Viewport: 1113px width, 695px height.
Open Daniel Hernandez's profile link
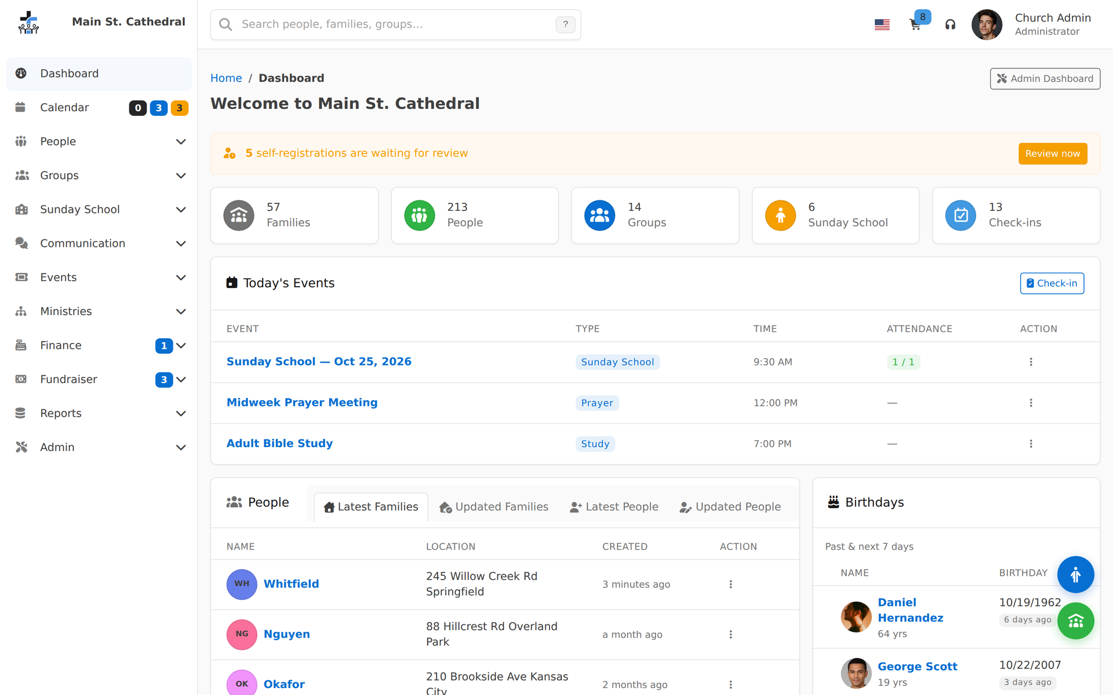pyautogui.click(x=910, y=610)
